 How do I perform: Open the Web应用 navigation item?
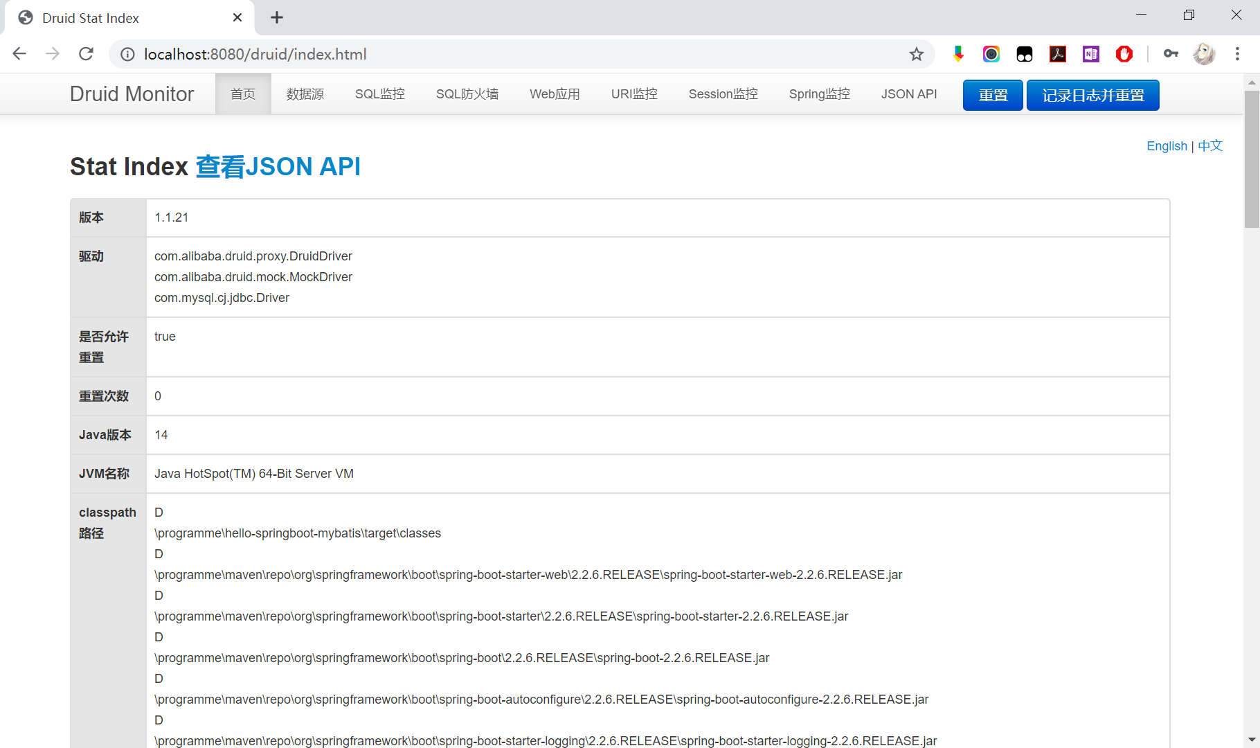[x=555, y=94]
